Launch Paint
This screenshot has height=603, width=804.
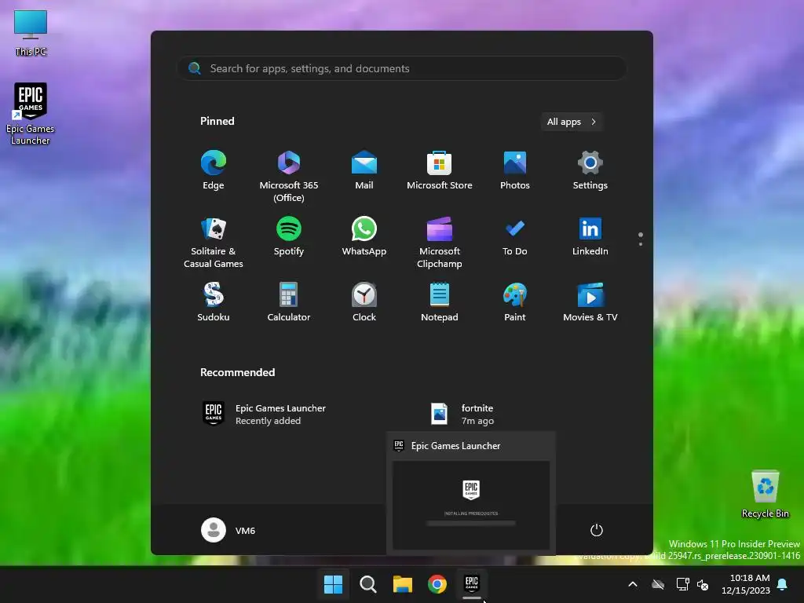click(x=515, y=302)
